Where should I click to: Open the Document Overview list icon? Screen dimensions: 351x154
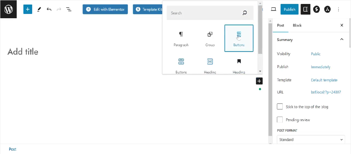pyautogui.click(x=69, y=9)
